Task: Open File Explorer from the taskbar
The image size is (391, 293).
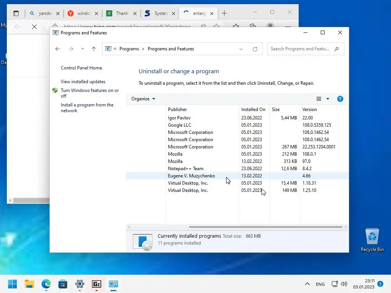Action: pyautogui.click(x=29, y=284)
